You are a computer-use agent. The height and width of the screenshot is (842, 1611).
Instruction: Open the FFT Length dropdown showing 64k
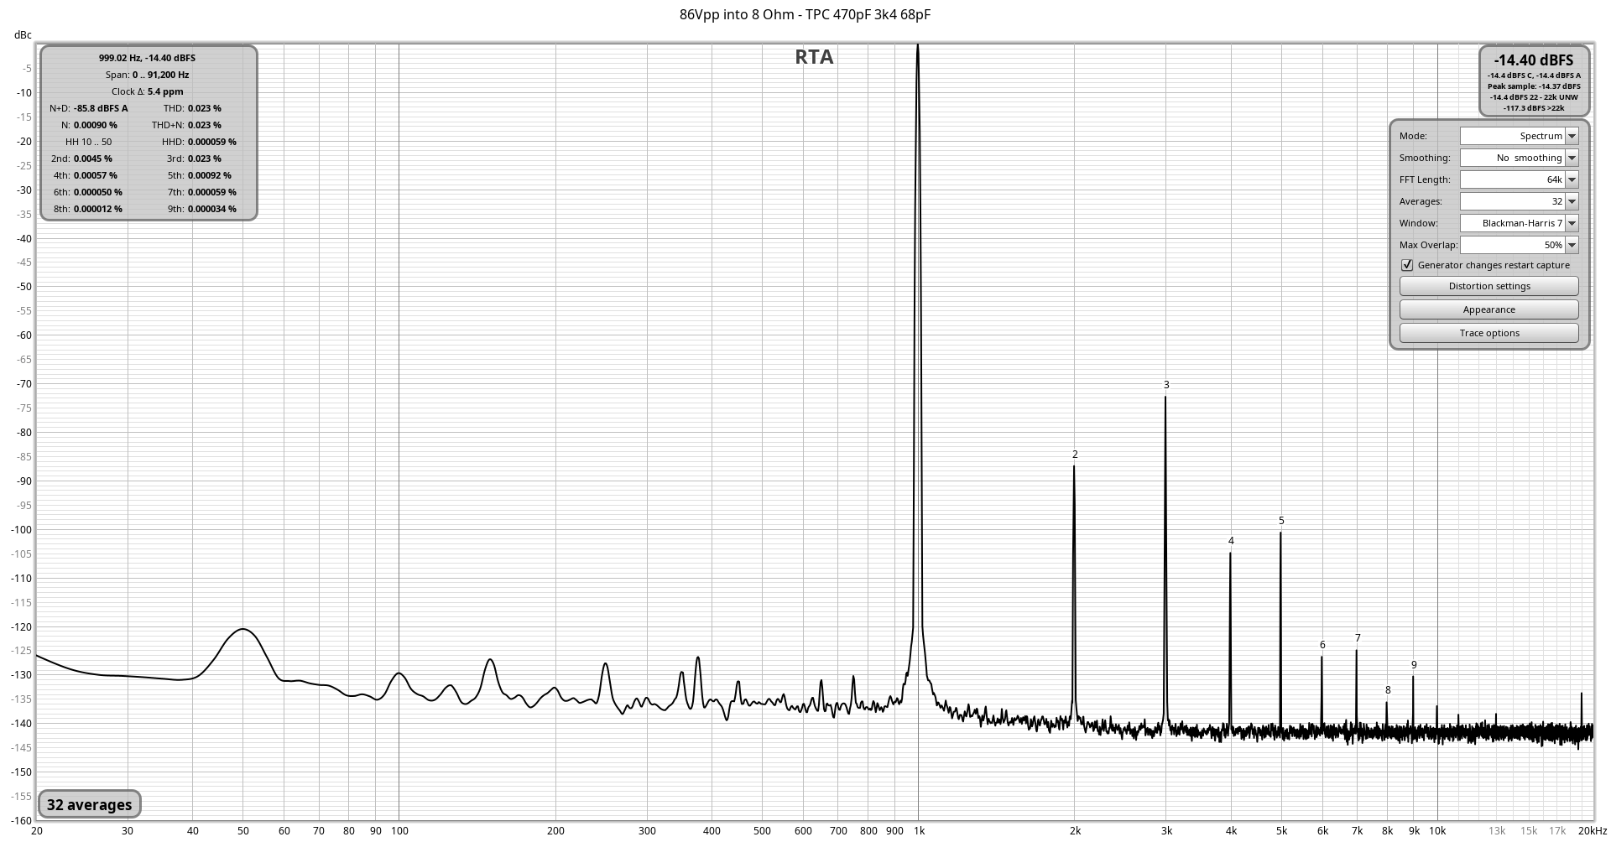1572,179
